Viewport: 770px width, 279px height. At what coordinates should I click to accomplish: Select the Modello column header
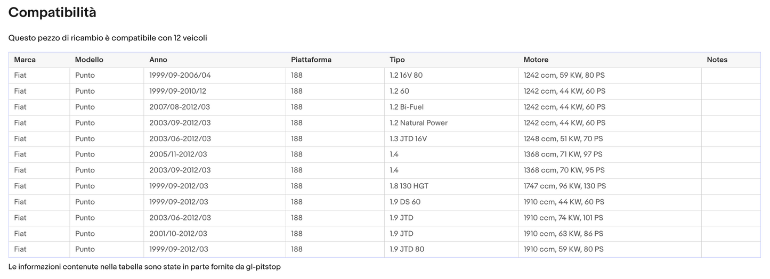(89, 60)
